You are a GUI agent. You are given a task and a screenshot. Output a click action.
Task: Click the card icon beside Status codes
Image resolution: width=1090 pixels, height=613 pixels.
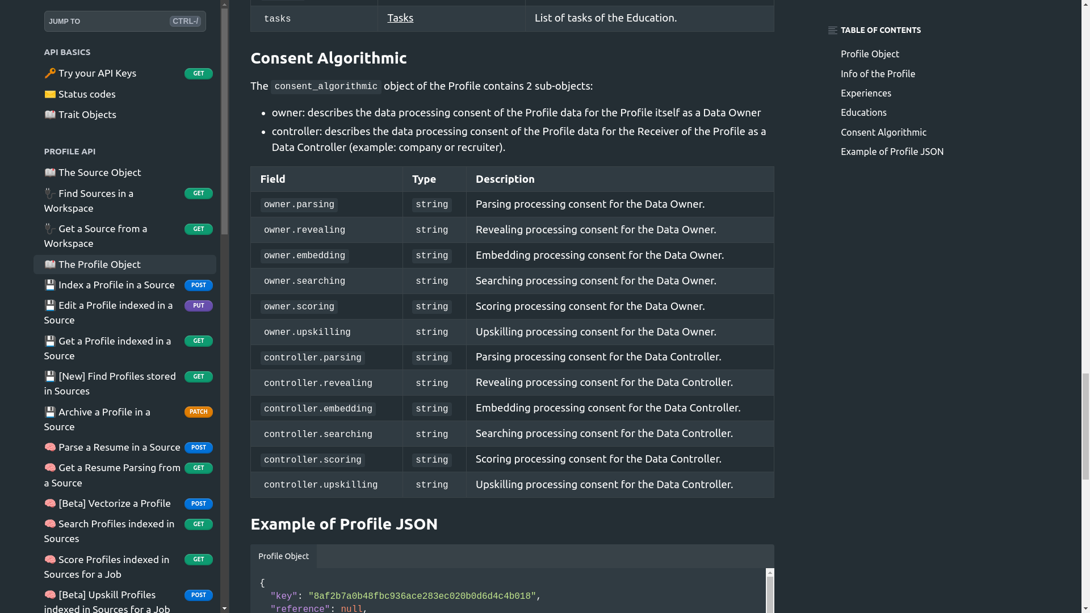[x=50, y=94]
